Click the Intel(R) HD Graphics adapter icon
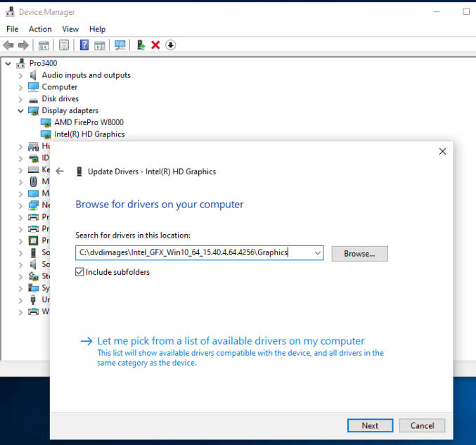This screenshot has height=445, width=476. pos(46,134)
